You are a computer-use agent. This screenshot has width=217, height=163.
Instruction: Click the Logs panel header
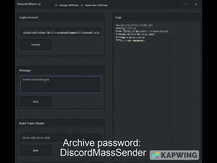118,18
